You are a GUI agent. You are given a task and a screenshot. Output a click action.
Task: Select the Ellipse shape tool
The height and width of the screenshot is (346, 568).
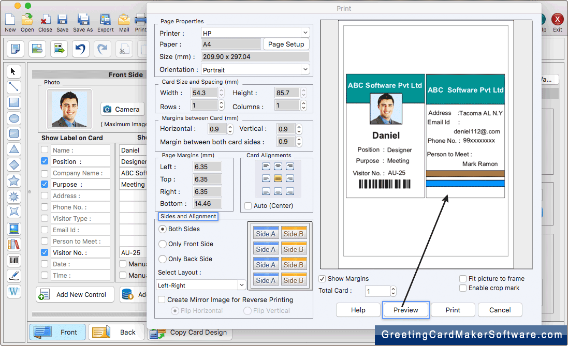[x=14, y=118]
